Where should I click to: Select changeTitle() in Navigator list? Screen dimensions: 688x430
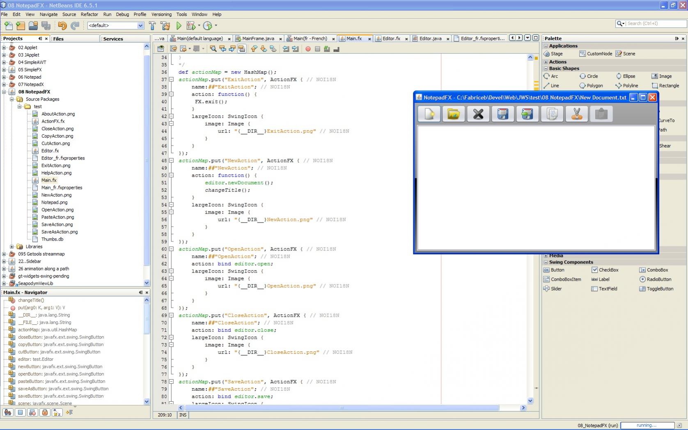coord(31,300)
